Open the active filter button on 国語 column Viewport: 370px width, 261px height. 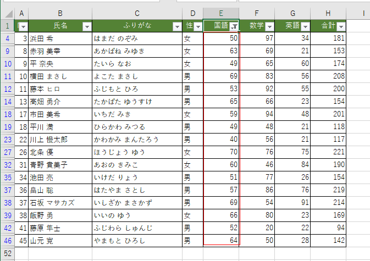(234, 26)
